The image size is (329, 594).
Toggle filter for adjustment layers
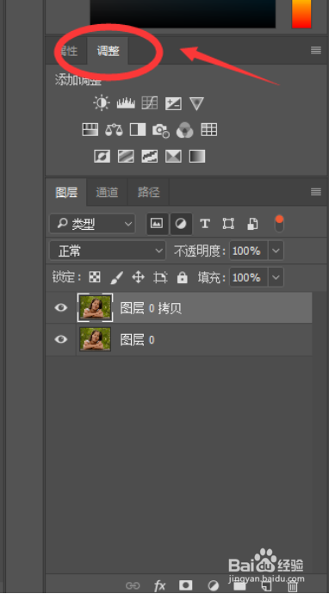coord(181,224)
